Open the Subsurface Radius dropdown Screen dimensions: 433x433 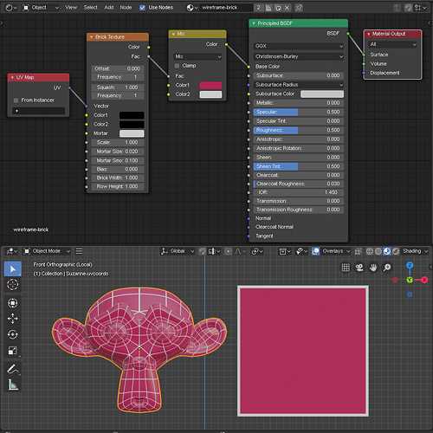click(299, 85)
